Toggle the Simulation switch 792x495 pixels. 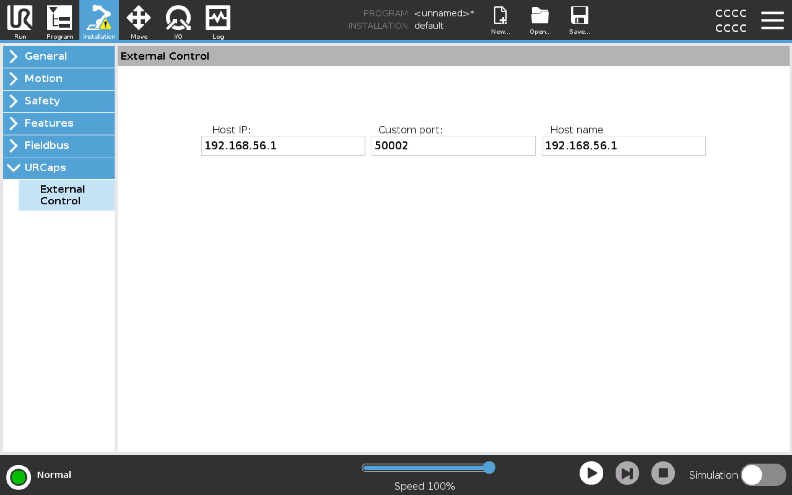[x=763, y=475]
